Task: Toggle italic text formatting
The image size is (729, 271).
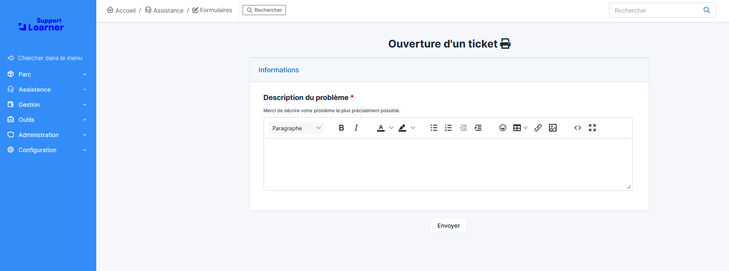Action: (356, 128)
